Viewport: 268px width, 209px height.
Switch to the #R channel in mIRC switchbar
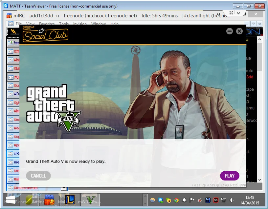[x=13, y=154]
